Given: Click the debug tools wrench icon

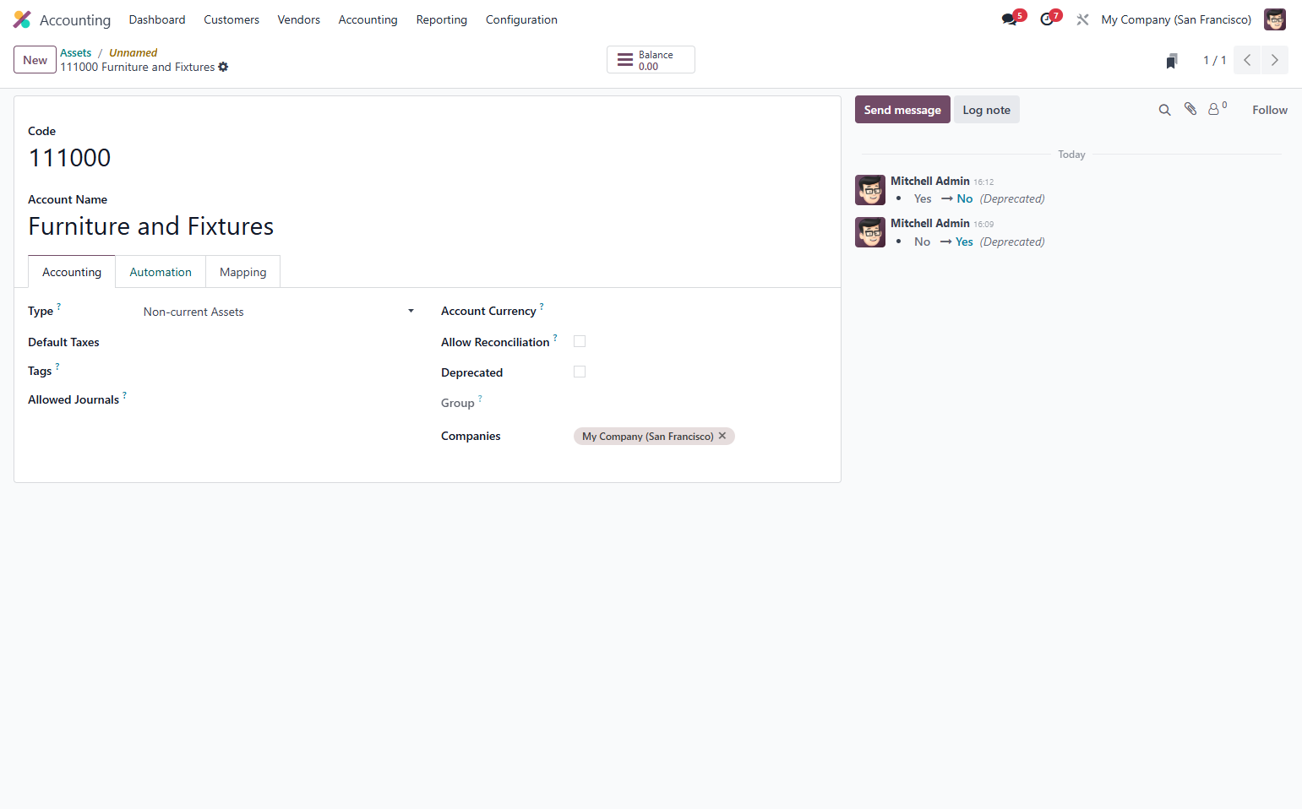Looking at the screenshot, I should 1082,19.
